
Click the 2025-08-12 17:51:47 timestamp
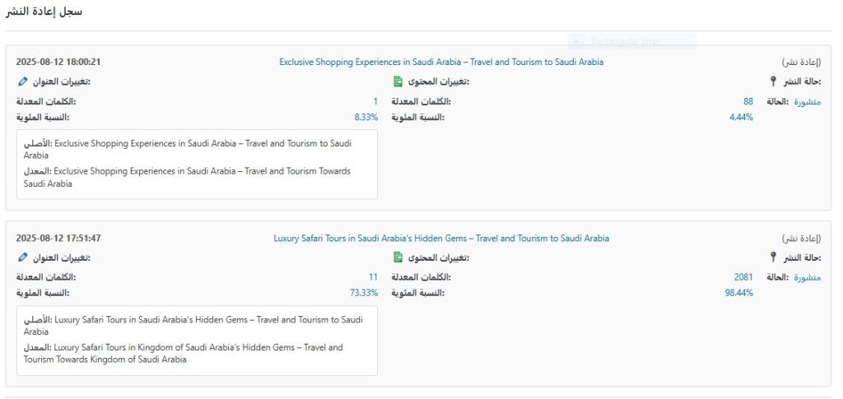58,239
